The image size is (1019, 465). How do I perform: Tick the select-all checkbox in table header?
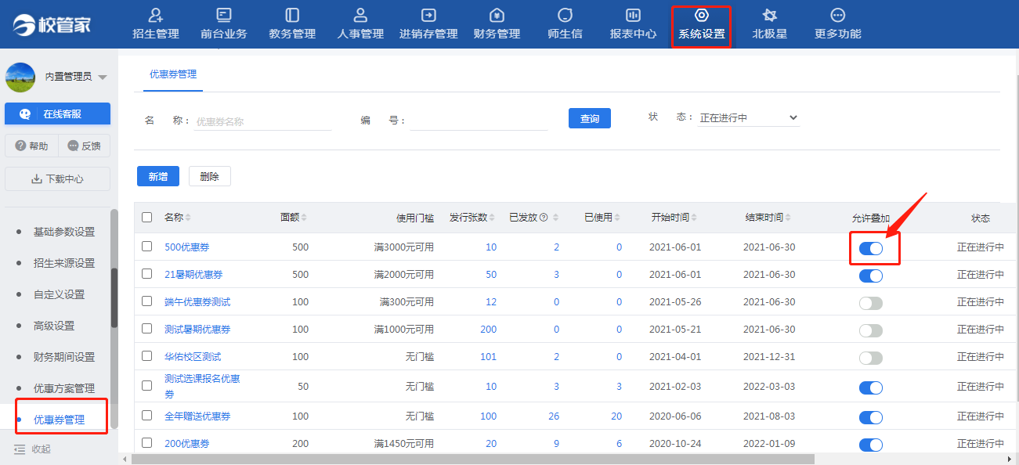click(147, 217)
